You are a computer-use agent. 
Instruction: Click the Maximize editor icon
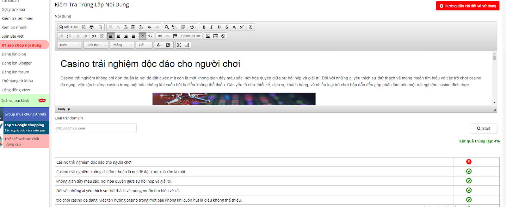(179, 45)
